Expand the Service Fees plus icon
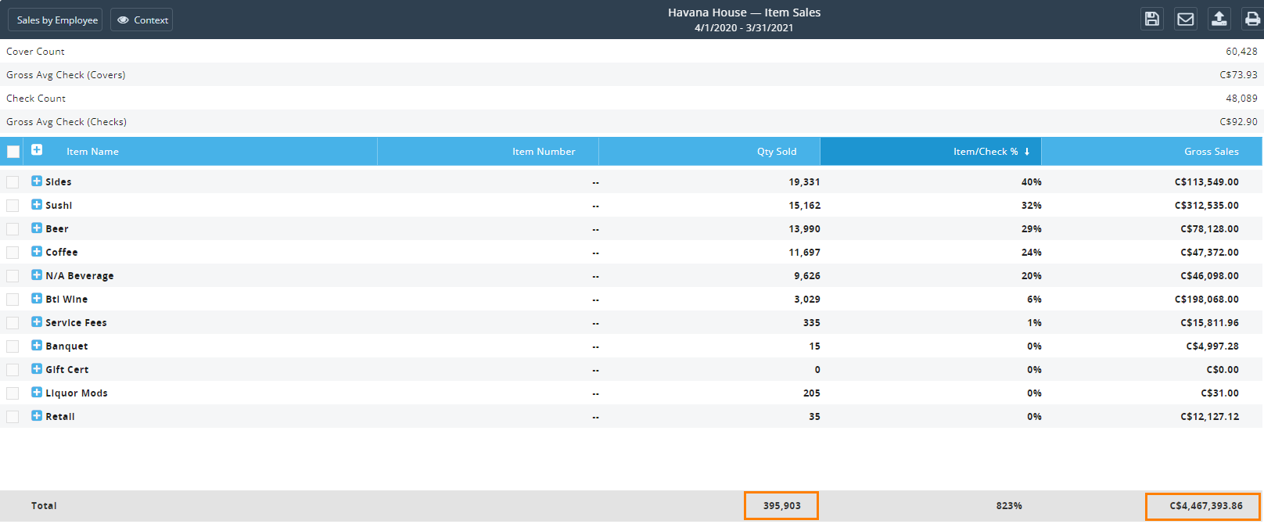This screenshot has width=1264, height=524. click(x=37, y=321)
